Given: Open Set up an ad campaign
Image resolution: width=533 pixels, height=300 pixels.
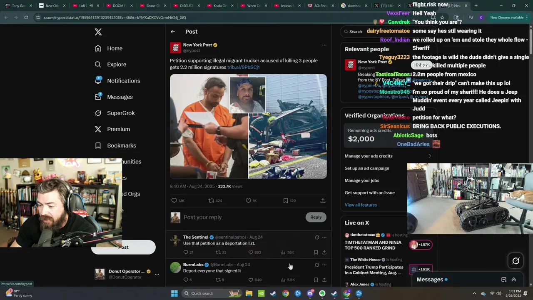Looking at the screenshot, I should 367,168.
